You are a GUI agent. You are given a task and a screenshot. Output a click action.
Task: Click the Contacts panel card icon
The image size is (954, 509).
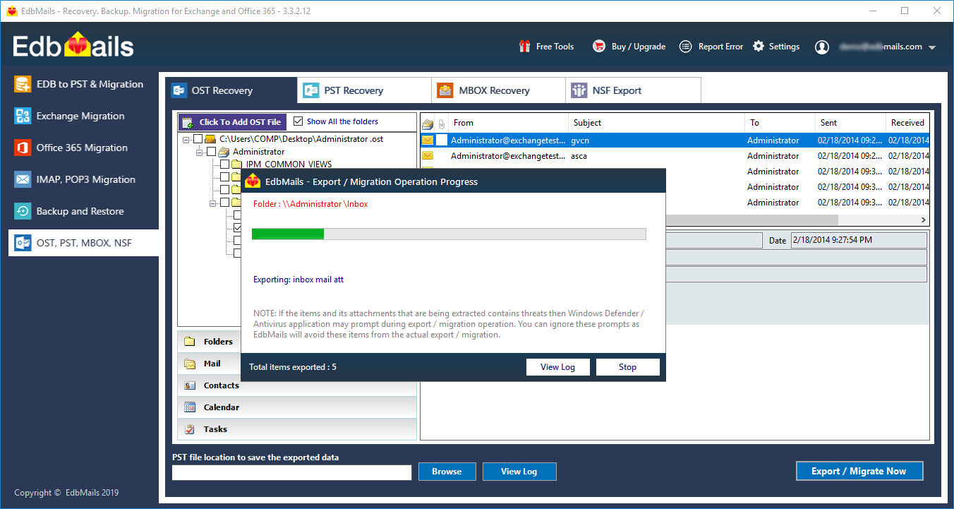(190, 385)
